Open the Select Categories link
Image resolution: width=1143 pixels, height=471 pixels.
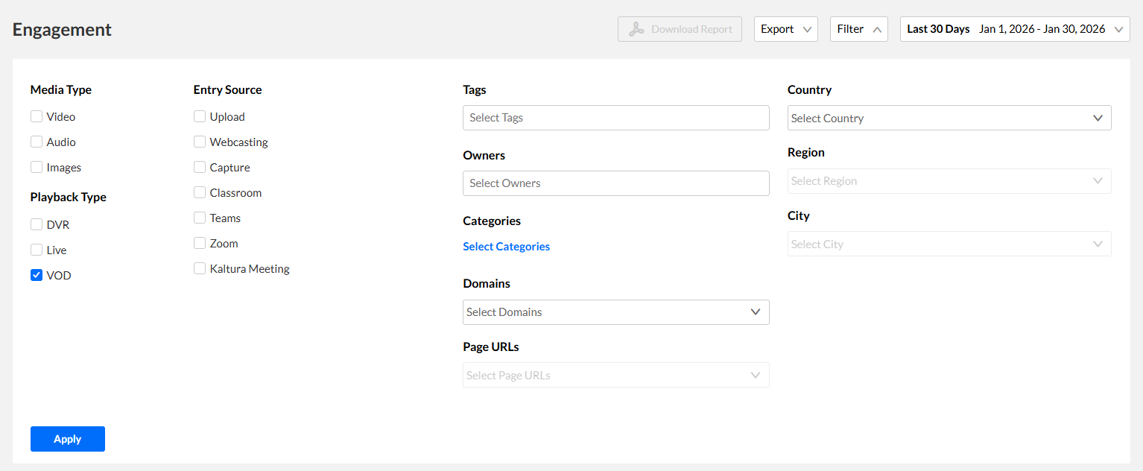coord(506,247)
